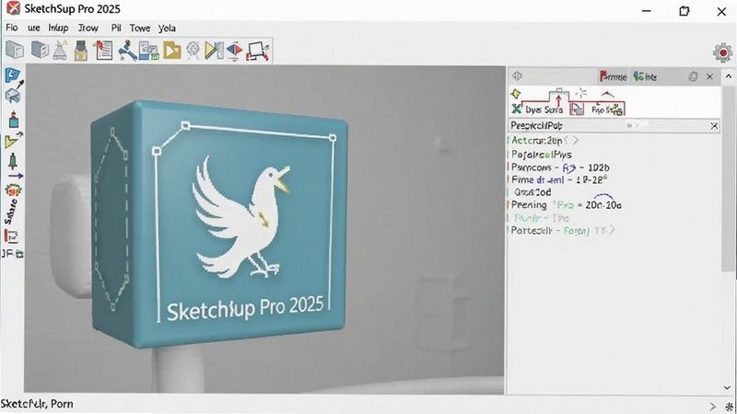This screenshot has width=737, height=414.
Task: Open the Towe menu
Action: (x=140, y=29)
